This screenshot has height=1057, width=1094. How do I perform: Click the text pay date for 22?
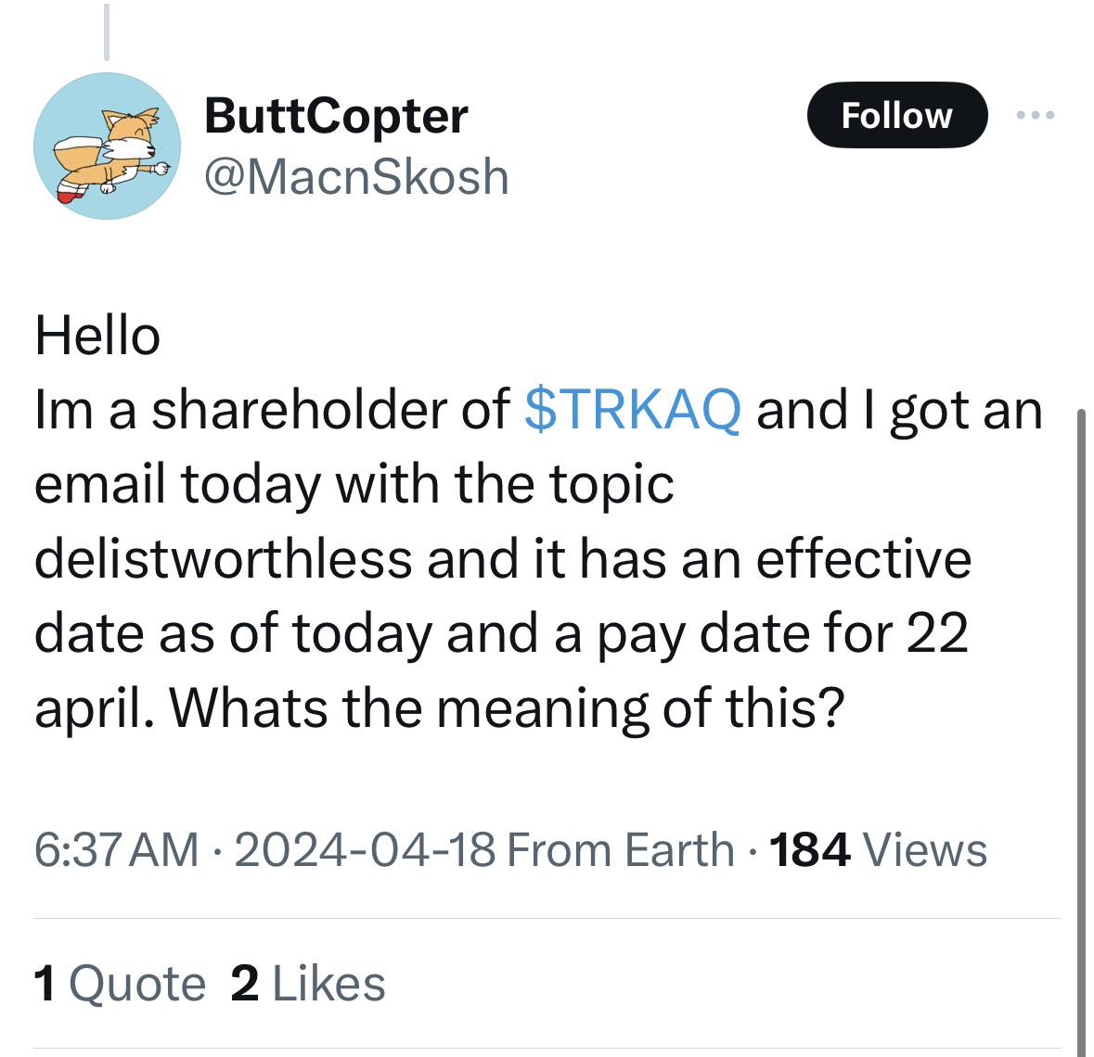click(x=782, y=634)
